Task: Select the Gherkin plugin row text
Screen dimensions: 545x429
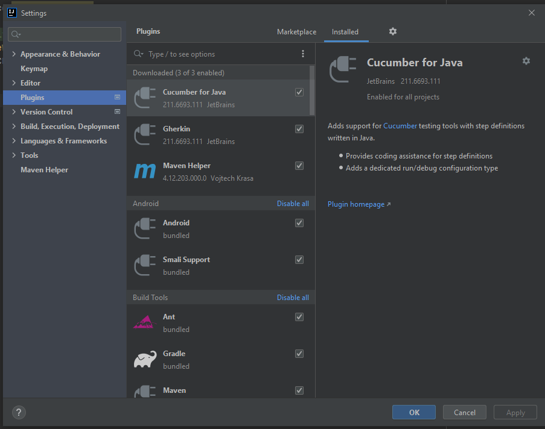Action: click(x=177, y=129)
